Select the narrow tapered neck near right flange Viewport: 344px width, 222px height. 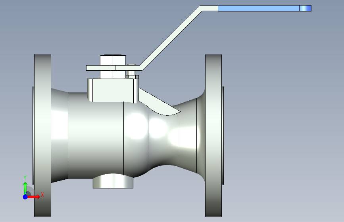(x=187, y=135)
